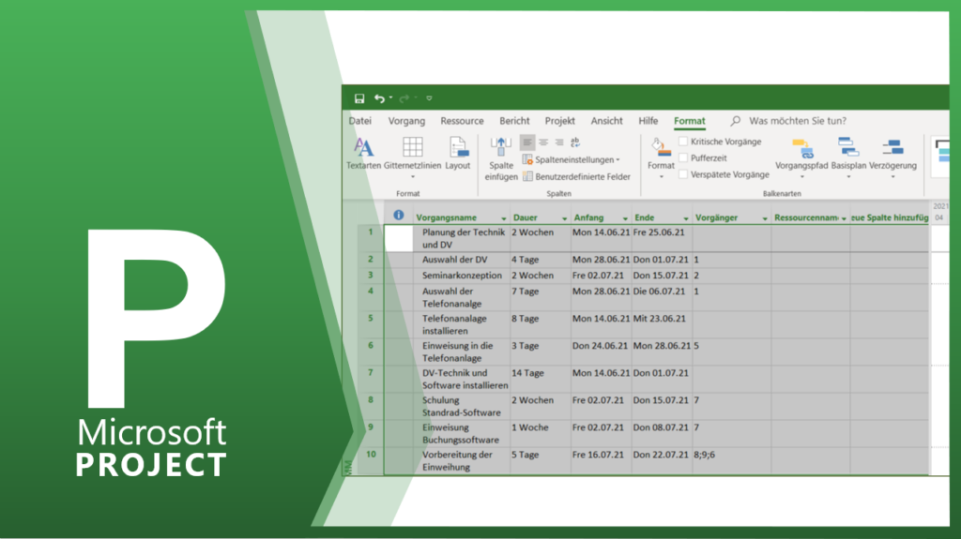Click the info indicator column header
961x539 pixels.
398,215
